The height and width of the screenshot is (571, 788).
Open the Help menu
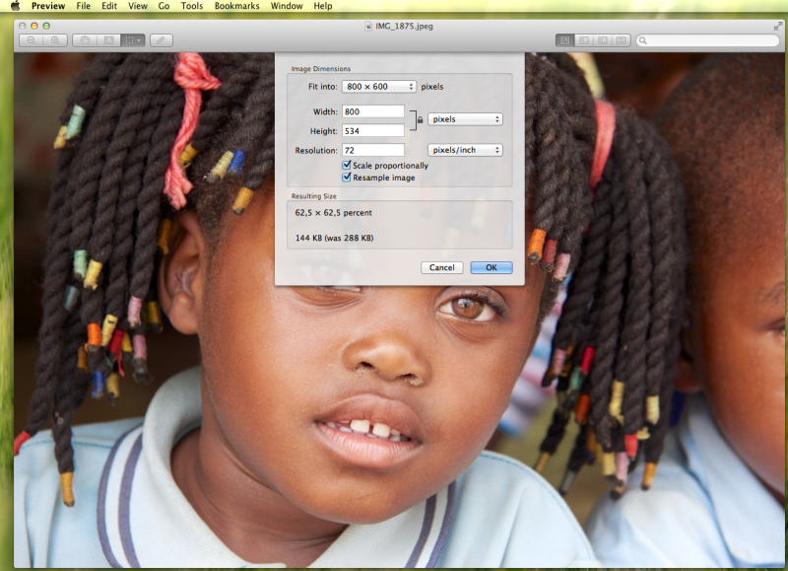click(323, 6)
